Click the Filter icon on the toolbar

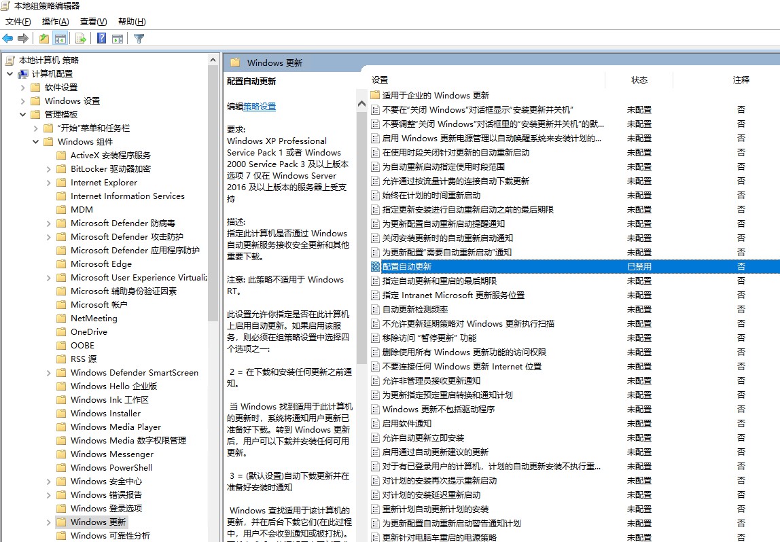(x=139, y=38)
